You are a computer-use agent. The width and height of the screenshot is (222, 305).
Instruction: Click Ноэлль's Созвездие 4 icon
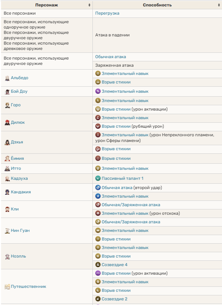[x=98, y=265]
